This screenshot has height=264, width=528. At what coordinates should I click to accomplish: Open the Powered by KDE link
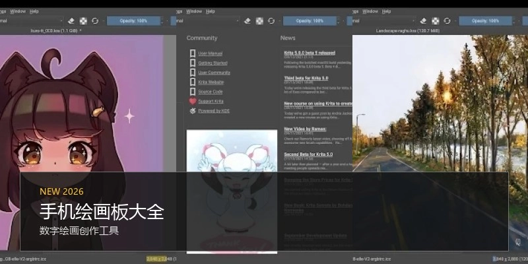(214, 111)
